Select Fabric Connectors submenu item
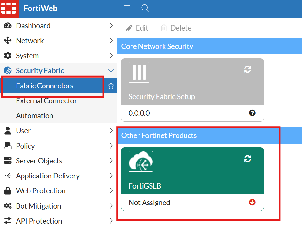Image resolution: width=302 pixels, height=228 pixels. 58,86
